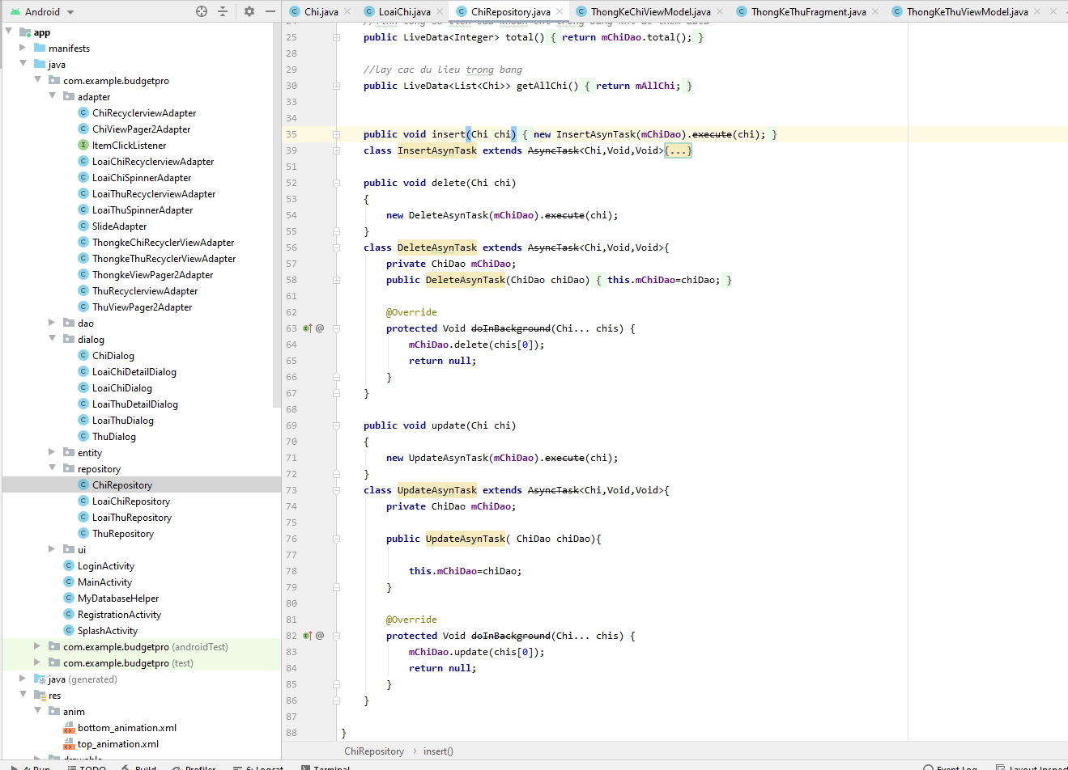Click the locate/select opened file target icon
This screenshot has width=1068, height=770.
click(x=202, y=11)
